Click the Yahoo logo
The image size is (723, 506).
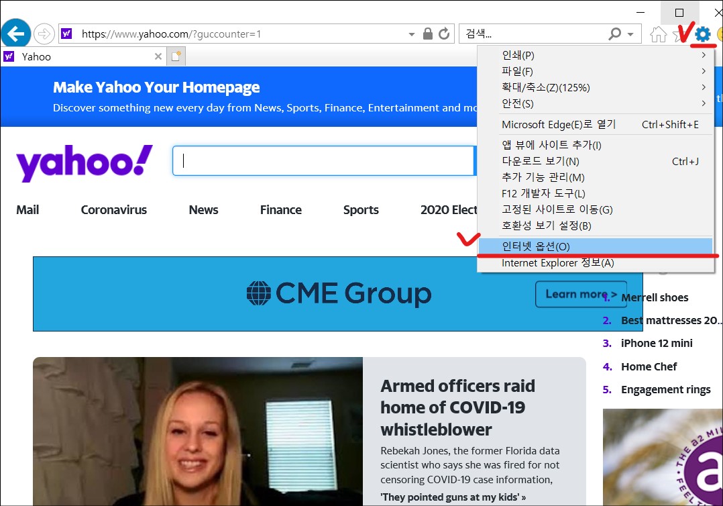coord(85,162)
